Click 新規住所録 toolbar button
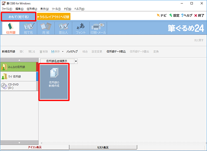207x151 pixels. [8, 52]
